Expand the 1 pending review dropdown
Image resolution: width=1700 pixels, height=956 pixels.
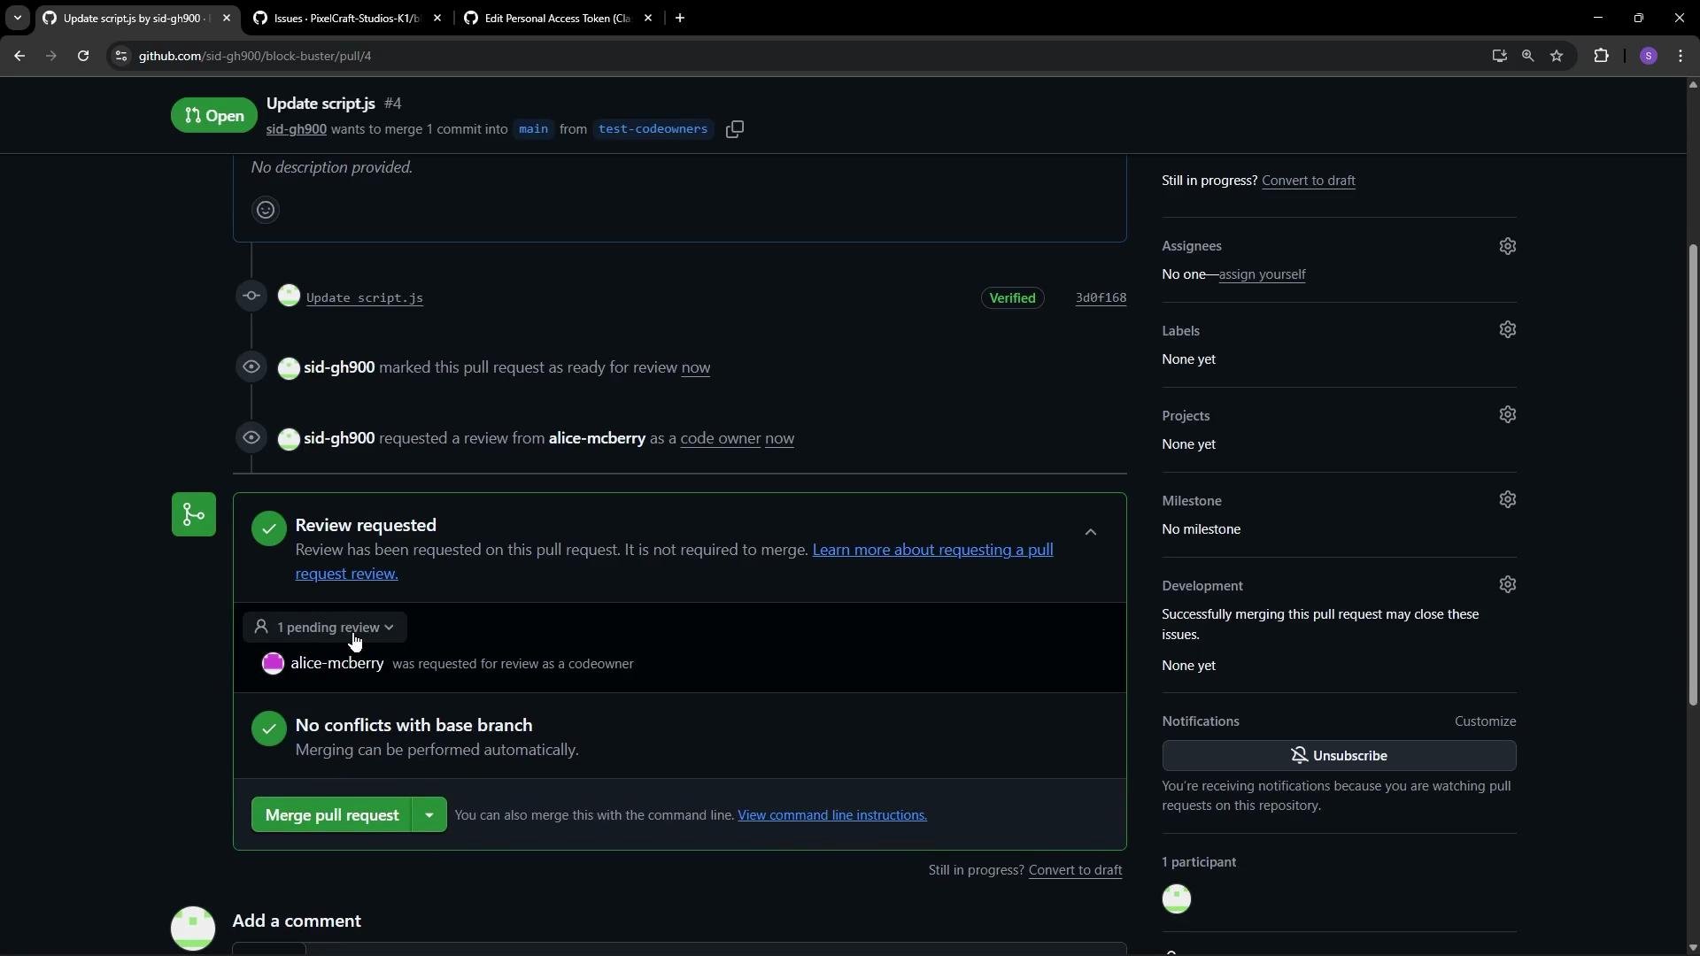[x=324, y=627]
